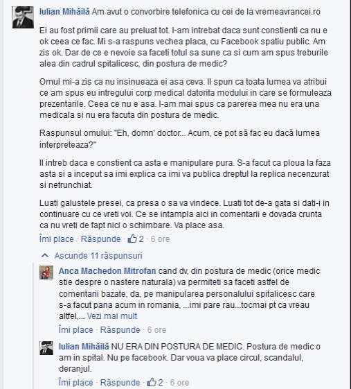Image resolution: width=351 pixels, height=389 pixels.
Task: Hide the 11 replies via Ascunde link
Action: 98,256
